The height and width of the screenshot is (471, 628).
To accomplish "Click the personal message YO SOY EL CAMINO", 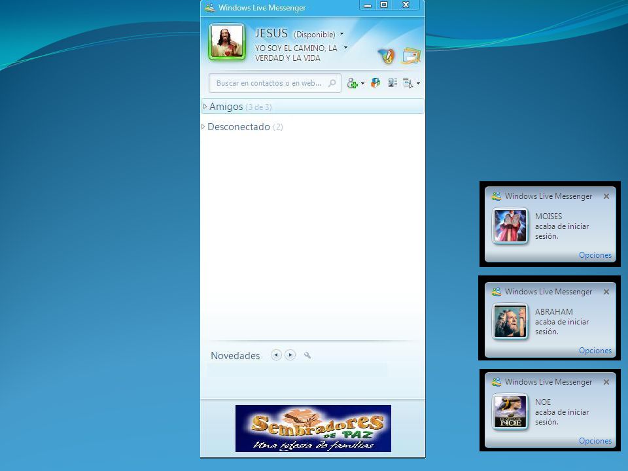I will tap(296, 53).
